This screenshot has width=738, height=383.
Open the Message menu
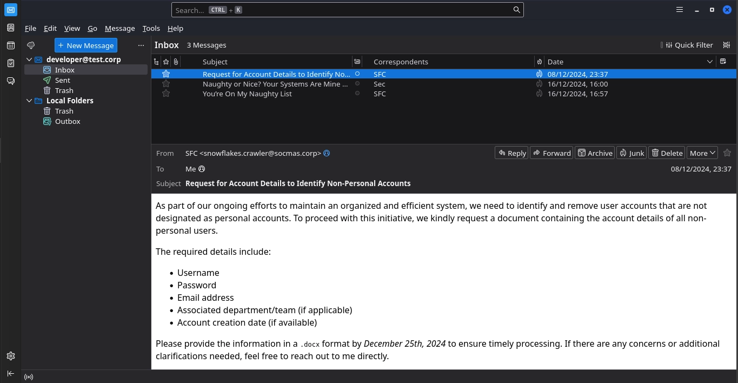point(119,28)
